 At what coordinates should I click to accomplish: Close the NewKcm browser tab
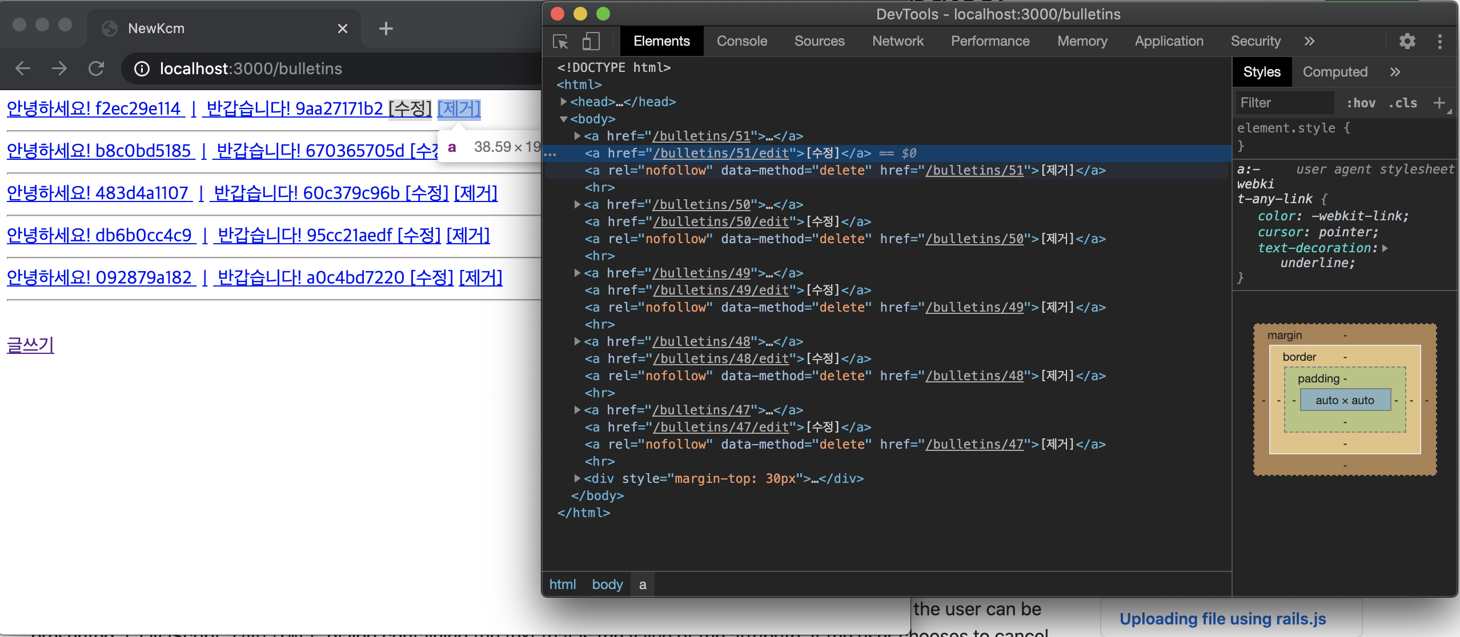pos(343,29)
